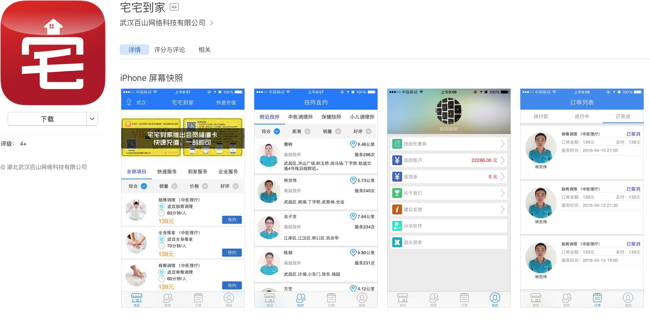The width and height of the screenshot is (650, 321).
Task: Tap the 项目 tab icon in first screenshot
Action: (137, 299)
